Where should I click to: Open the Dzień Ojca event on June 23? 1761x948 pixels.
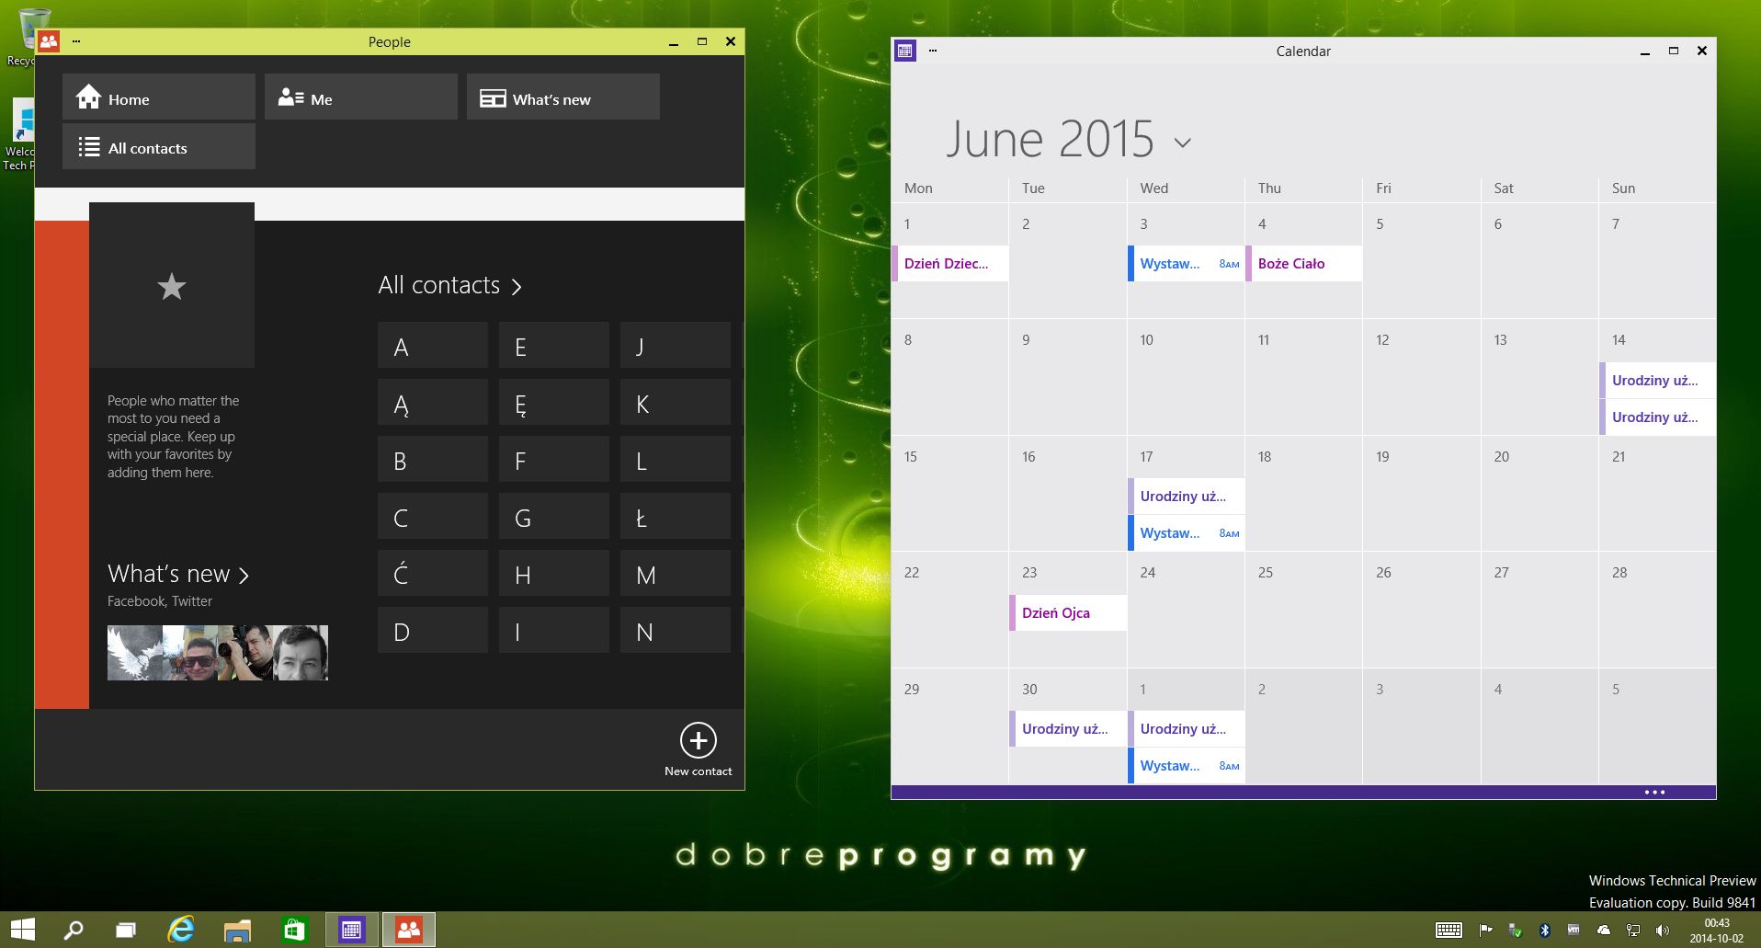coord(1068,612)
